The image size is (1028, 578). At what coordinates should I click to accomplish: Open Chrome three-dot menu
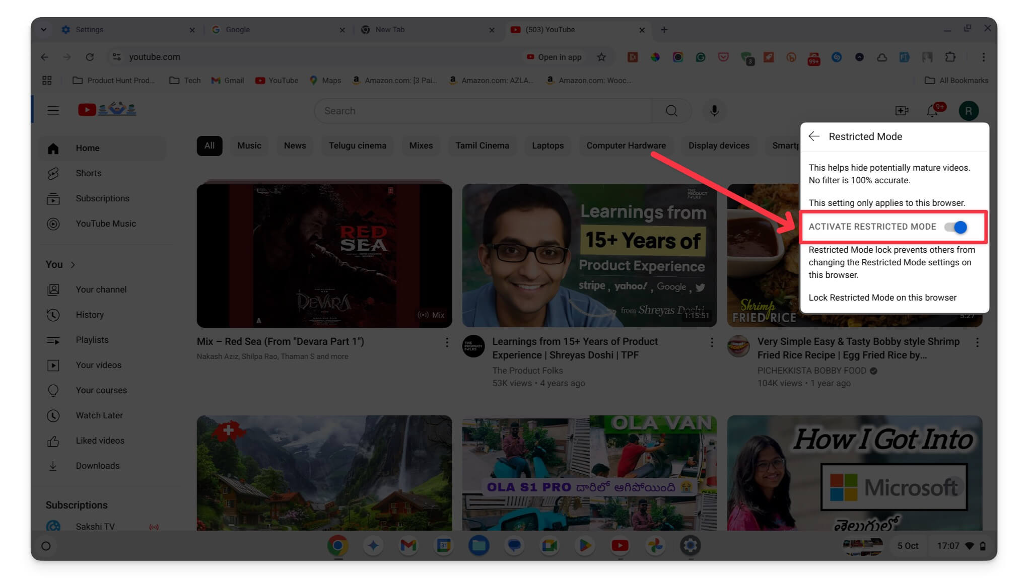tap(983, 57)
